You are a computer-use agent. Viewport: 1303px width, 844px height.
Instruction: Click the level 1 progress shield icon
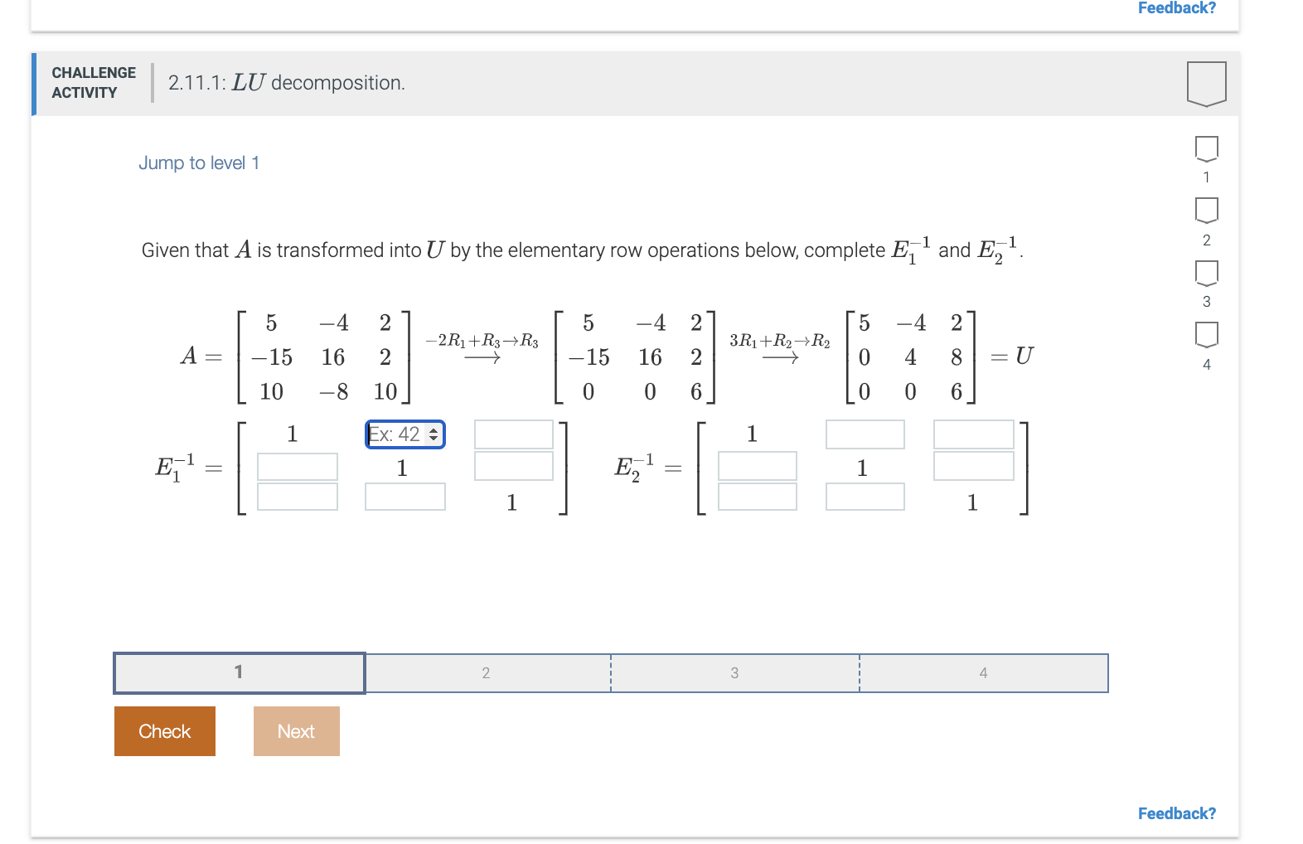point(1206,151)
